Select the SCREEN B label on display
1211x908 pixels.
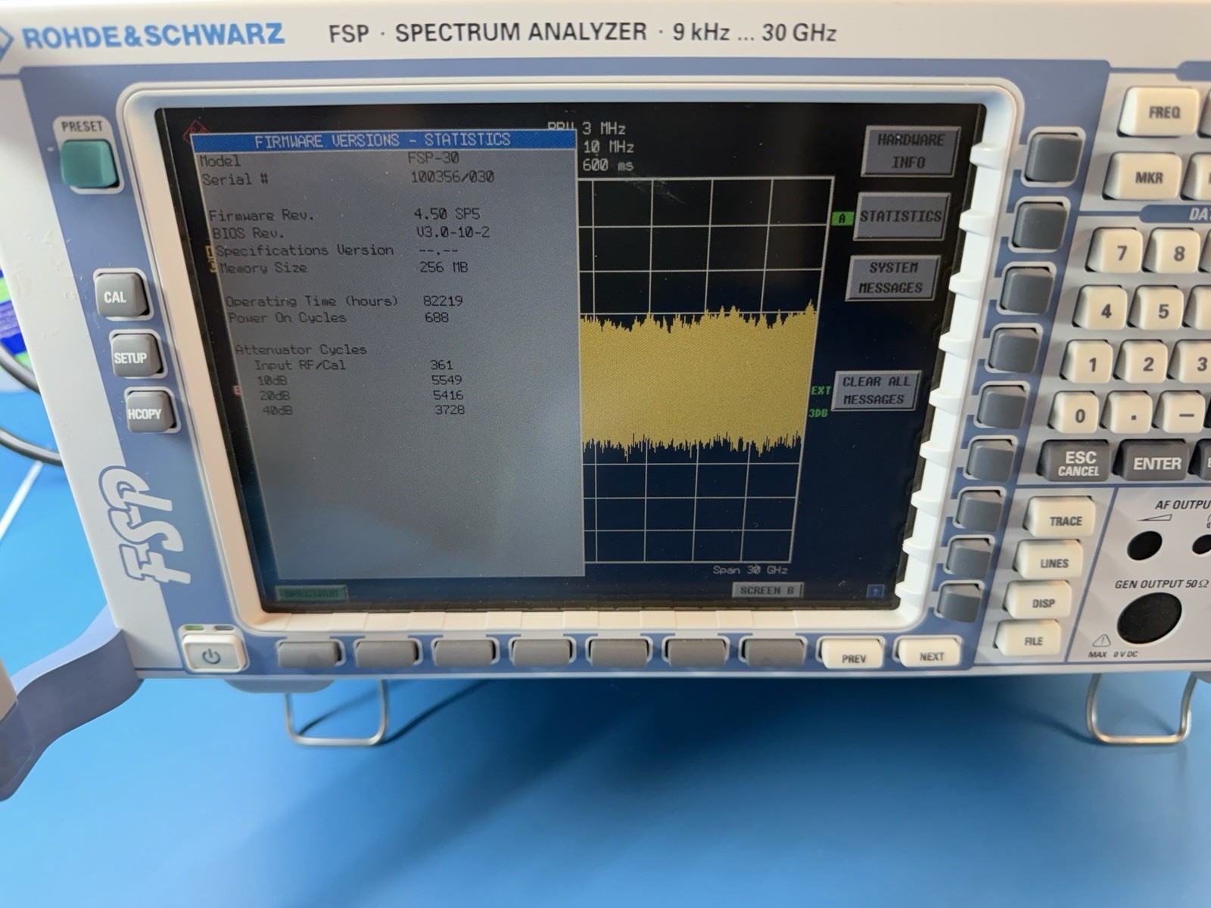[x=767, y=590]
